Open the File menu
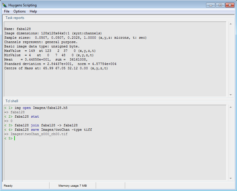The height and width of the screenshot is (191, 237). tap(7, 11)
